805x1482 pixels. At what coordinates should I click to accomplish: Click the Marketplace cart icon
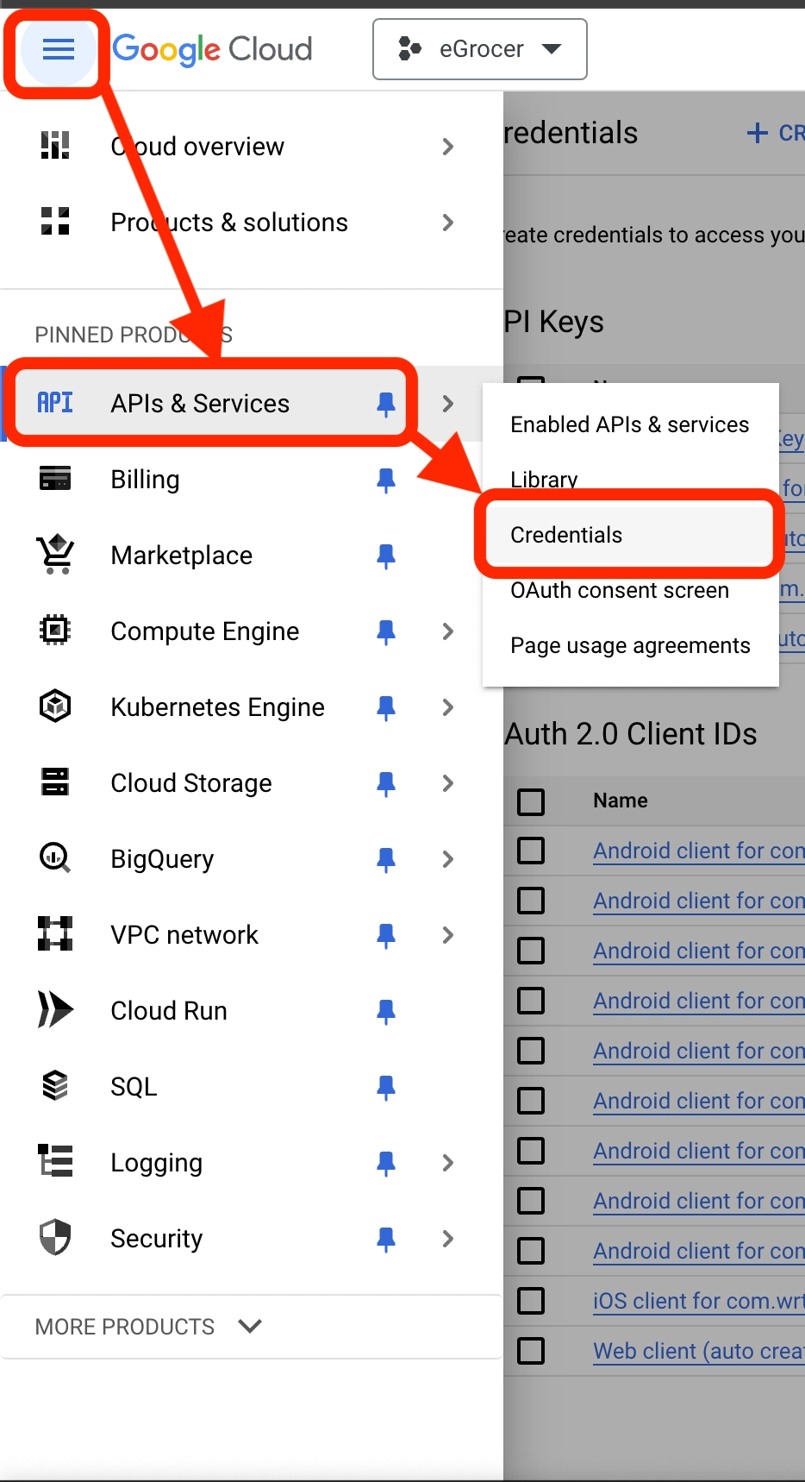[55, 555]
